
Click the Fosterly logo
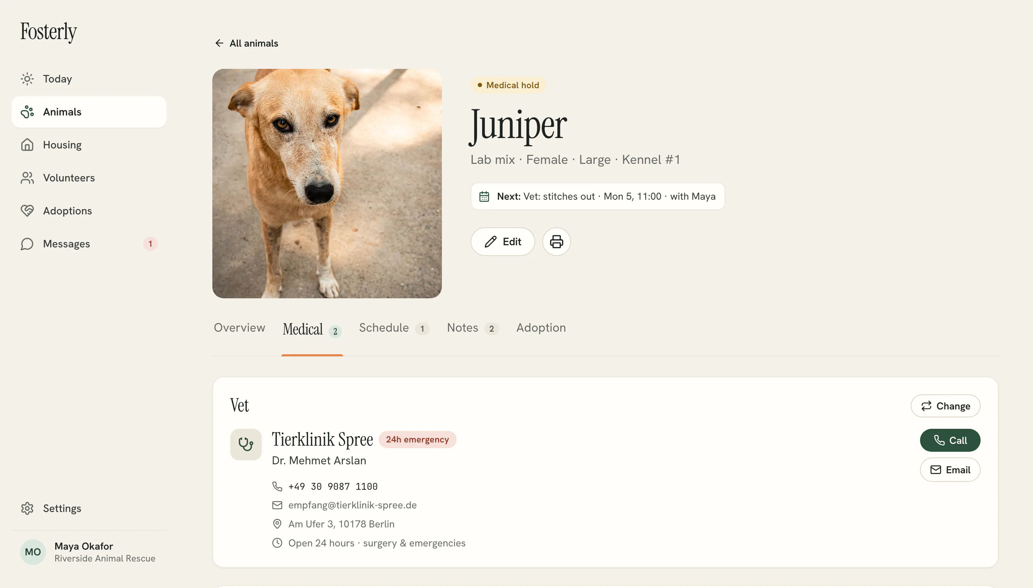48,32
